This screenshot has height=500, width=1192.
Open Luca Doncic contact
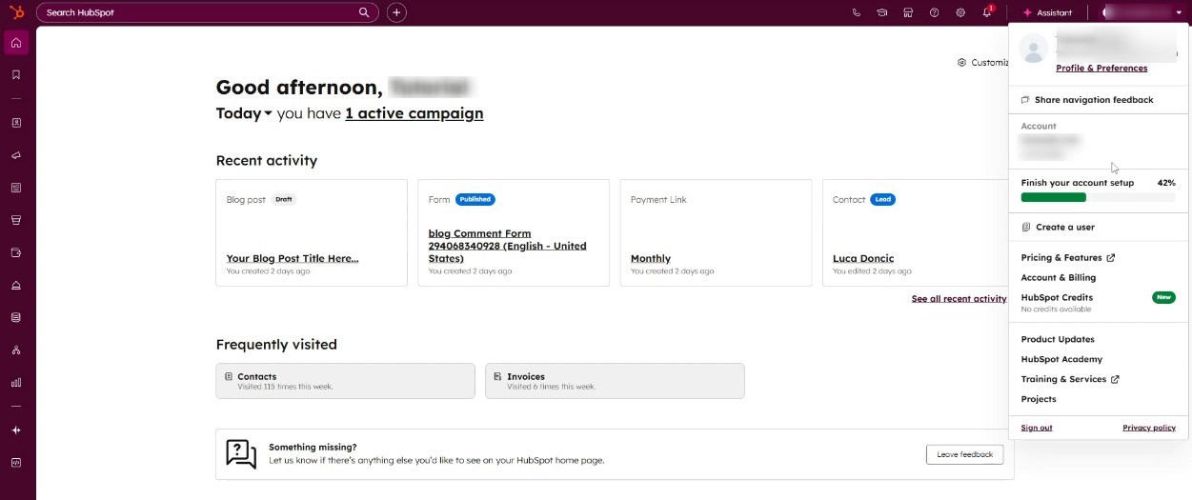[x=863, y=259]
